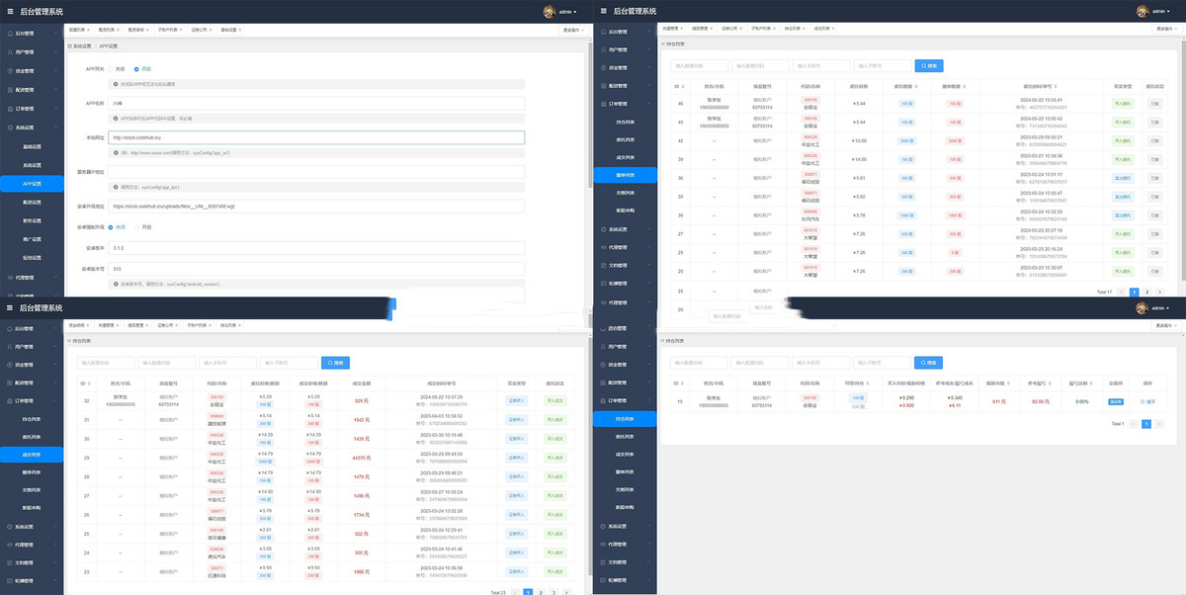Open 更多操作 dropdown in the APP设置 window
Image resolution: width=1186 pixels, height=595 pixels.
(x=572, y=30)
